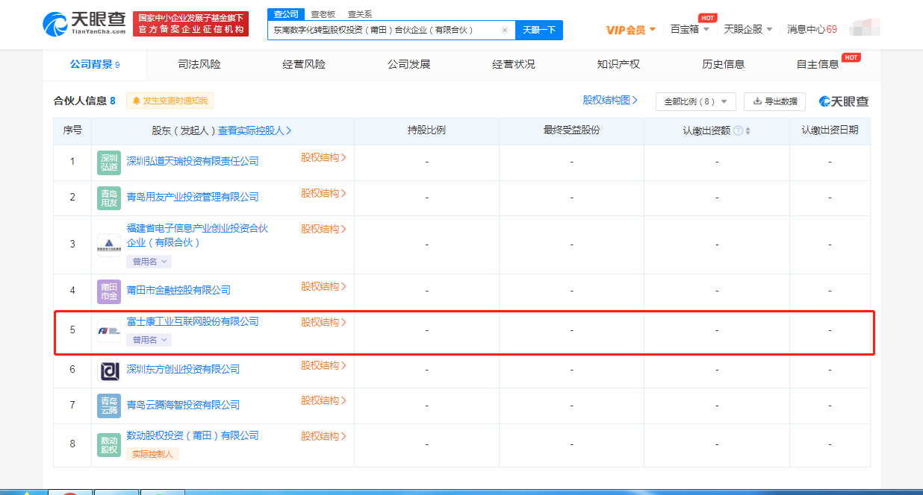Open 莆田市金 company logo in row 4
923x495 pixels.
click(x=109, y=291)
